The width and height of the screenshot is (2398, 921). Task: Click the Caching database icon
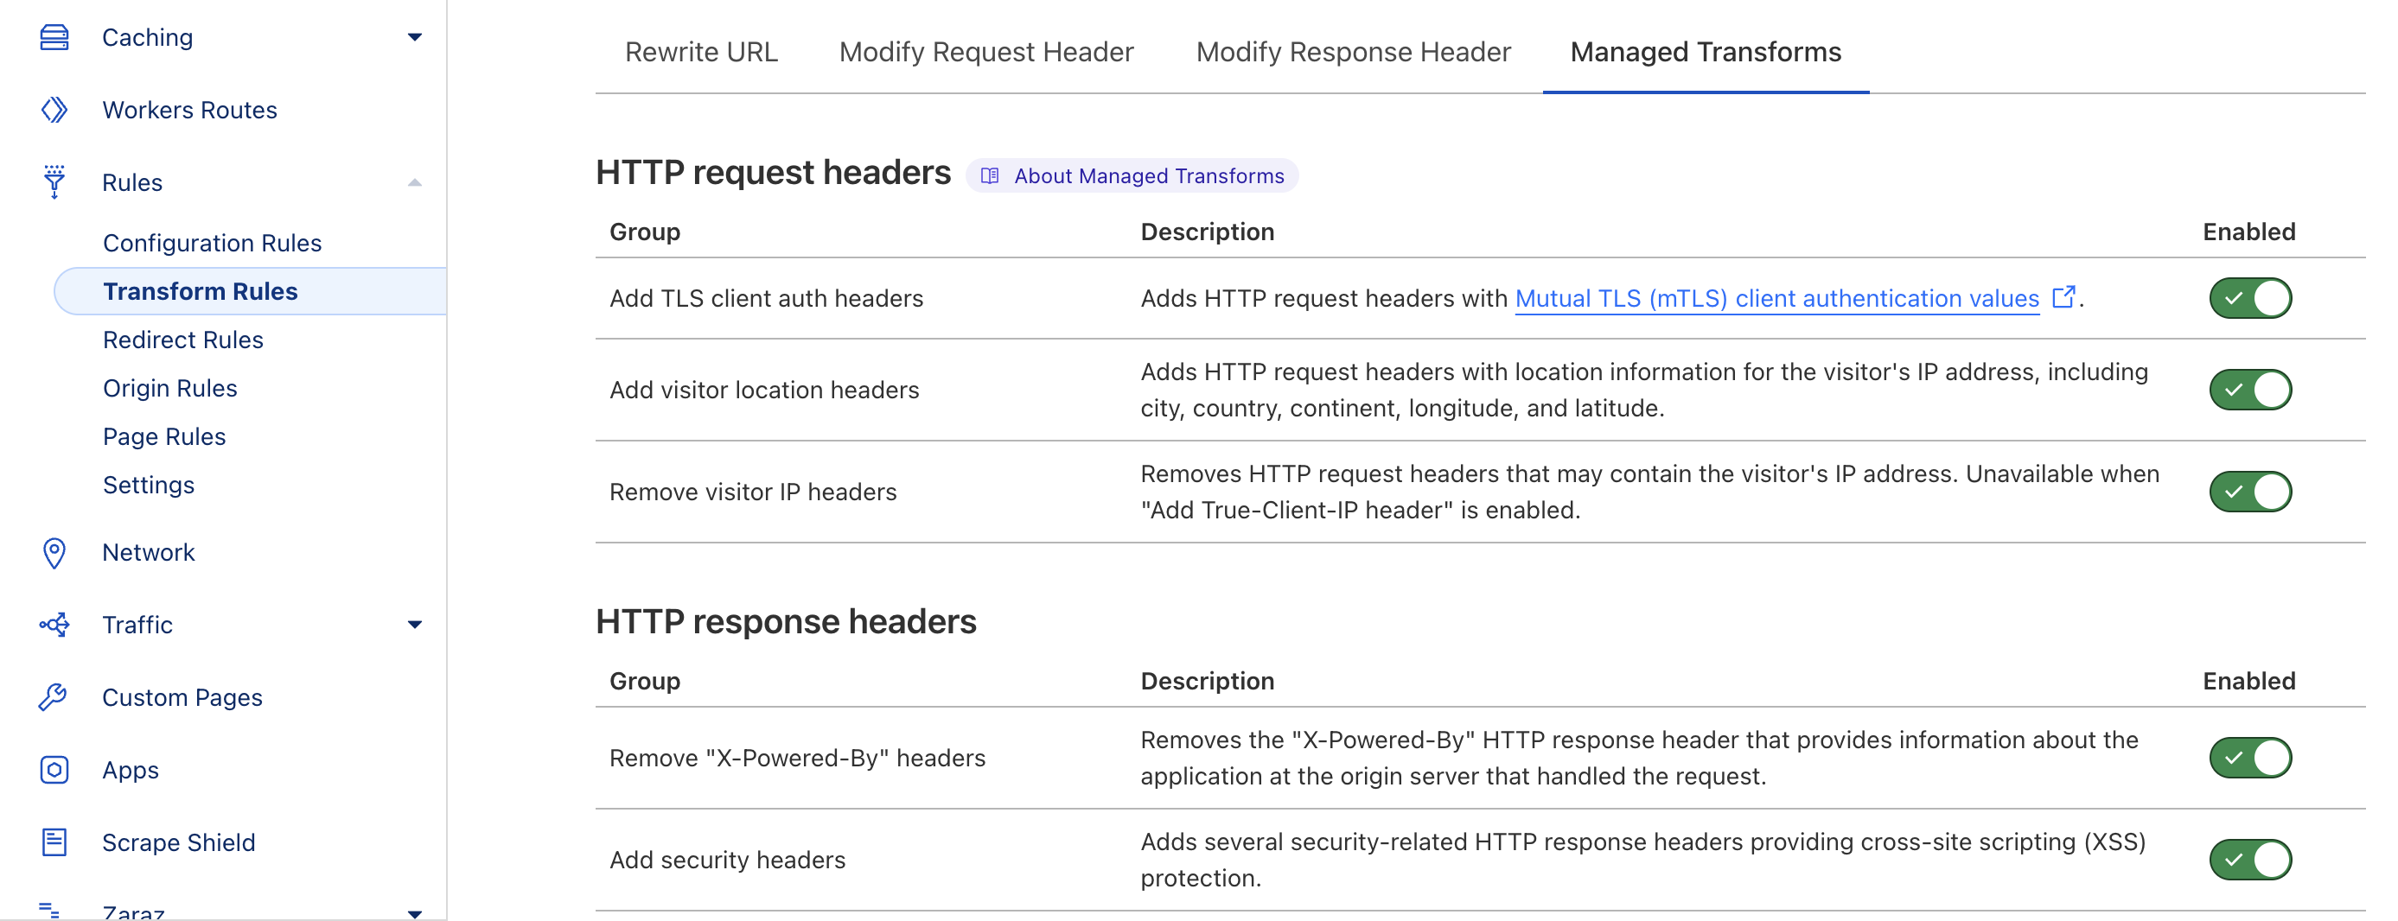[x=54, y=37]
